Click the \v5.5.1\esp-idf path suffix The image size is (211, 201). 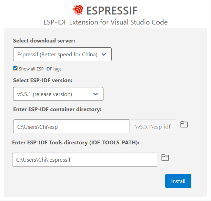pyautogui.click(x=153, y=126)
